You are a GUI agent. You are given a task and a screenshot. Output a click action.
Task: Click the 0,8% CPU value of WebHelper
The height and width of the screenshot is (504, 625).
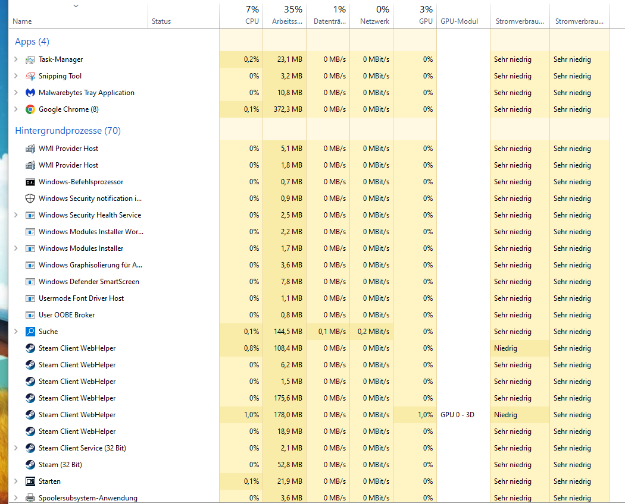(x=252, y=348)
